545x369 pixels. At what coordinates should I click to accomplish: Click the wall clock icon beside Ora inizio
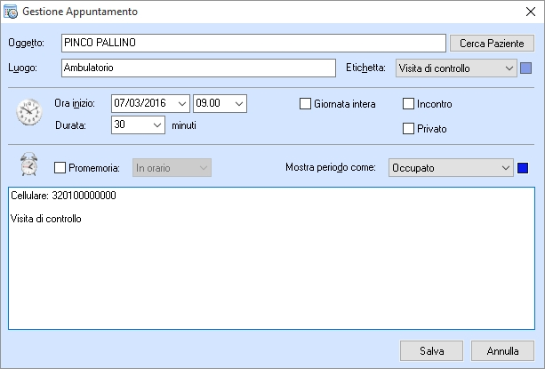click(x=29, y=112)
